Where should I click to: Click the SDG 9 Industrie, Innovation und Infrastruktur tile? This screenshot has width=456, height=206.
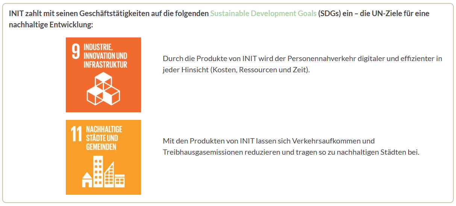tap(103, 75)
